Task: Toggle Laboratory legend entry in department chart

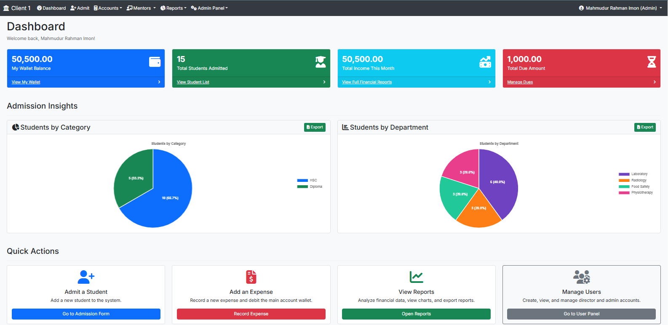Action: pos(633,174)
